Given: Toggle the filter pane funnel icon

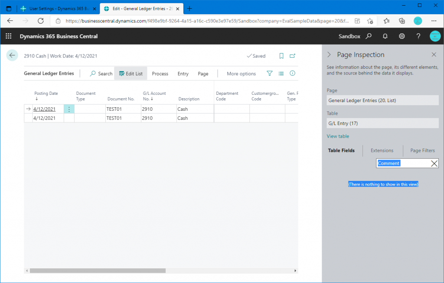Looking at the screenshot, I should pyautogui.click(x=270, y=74).
